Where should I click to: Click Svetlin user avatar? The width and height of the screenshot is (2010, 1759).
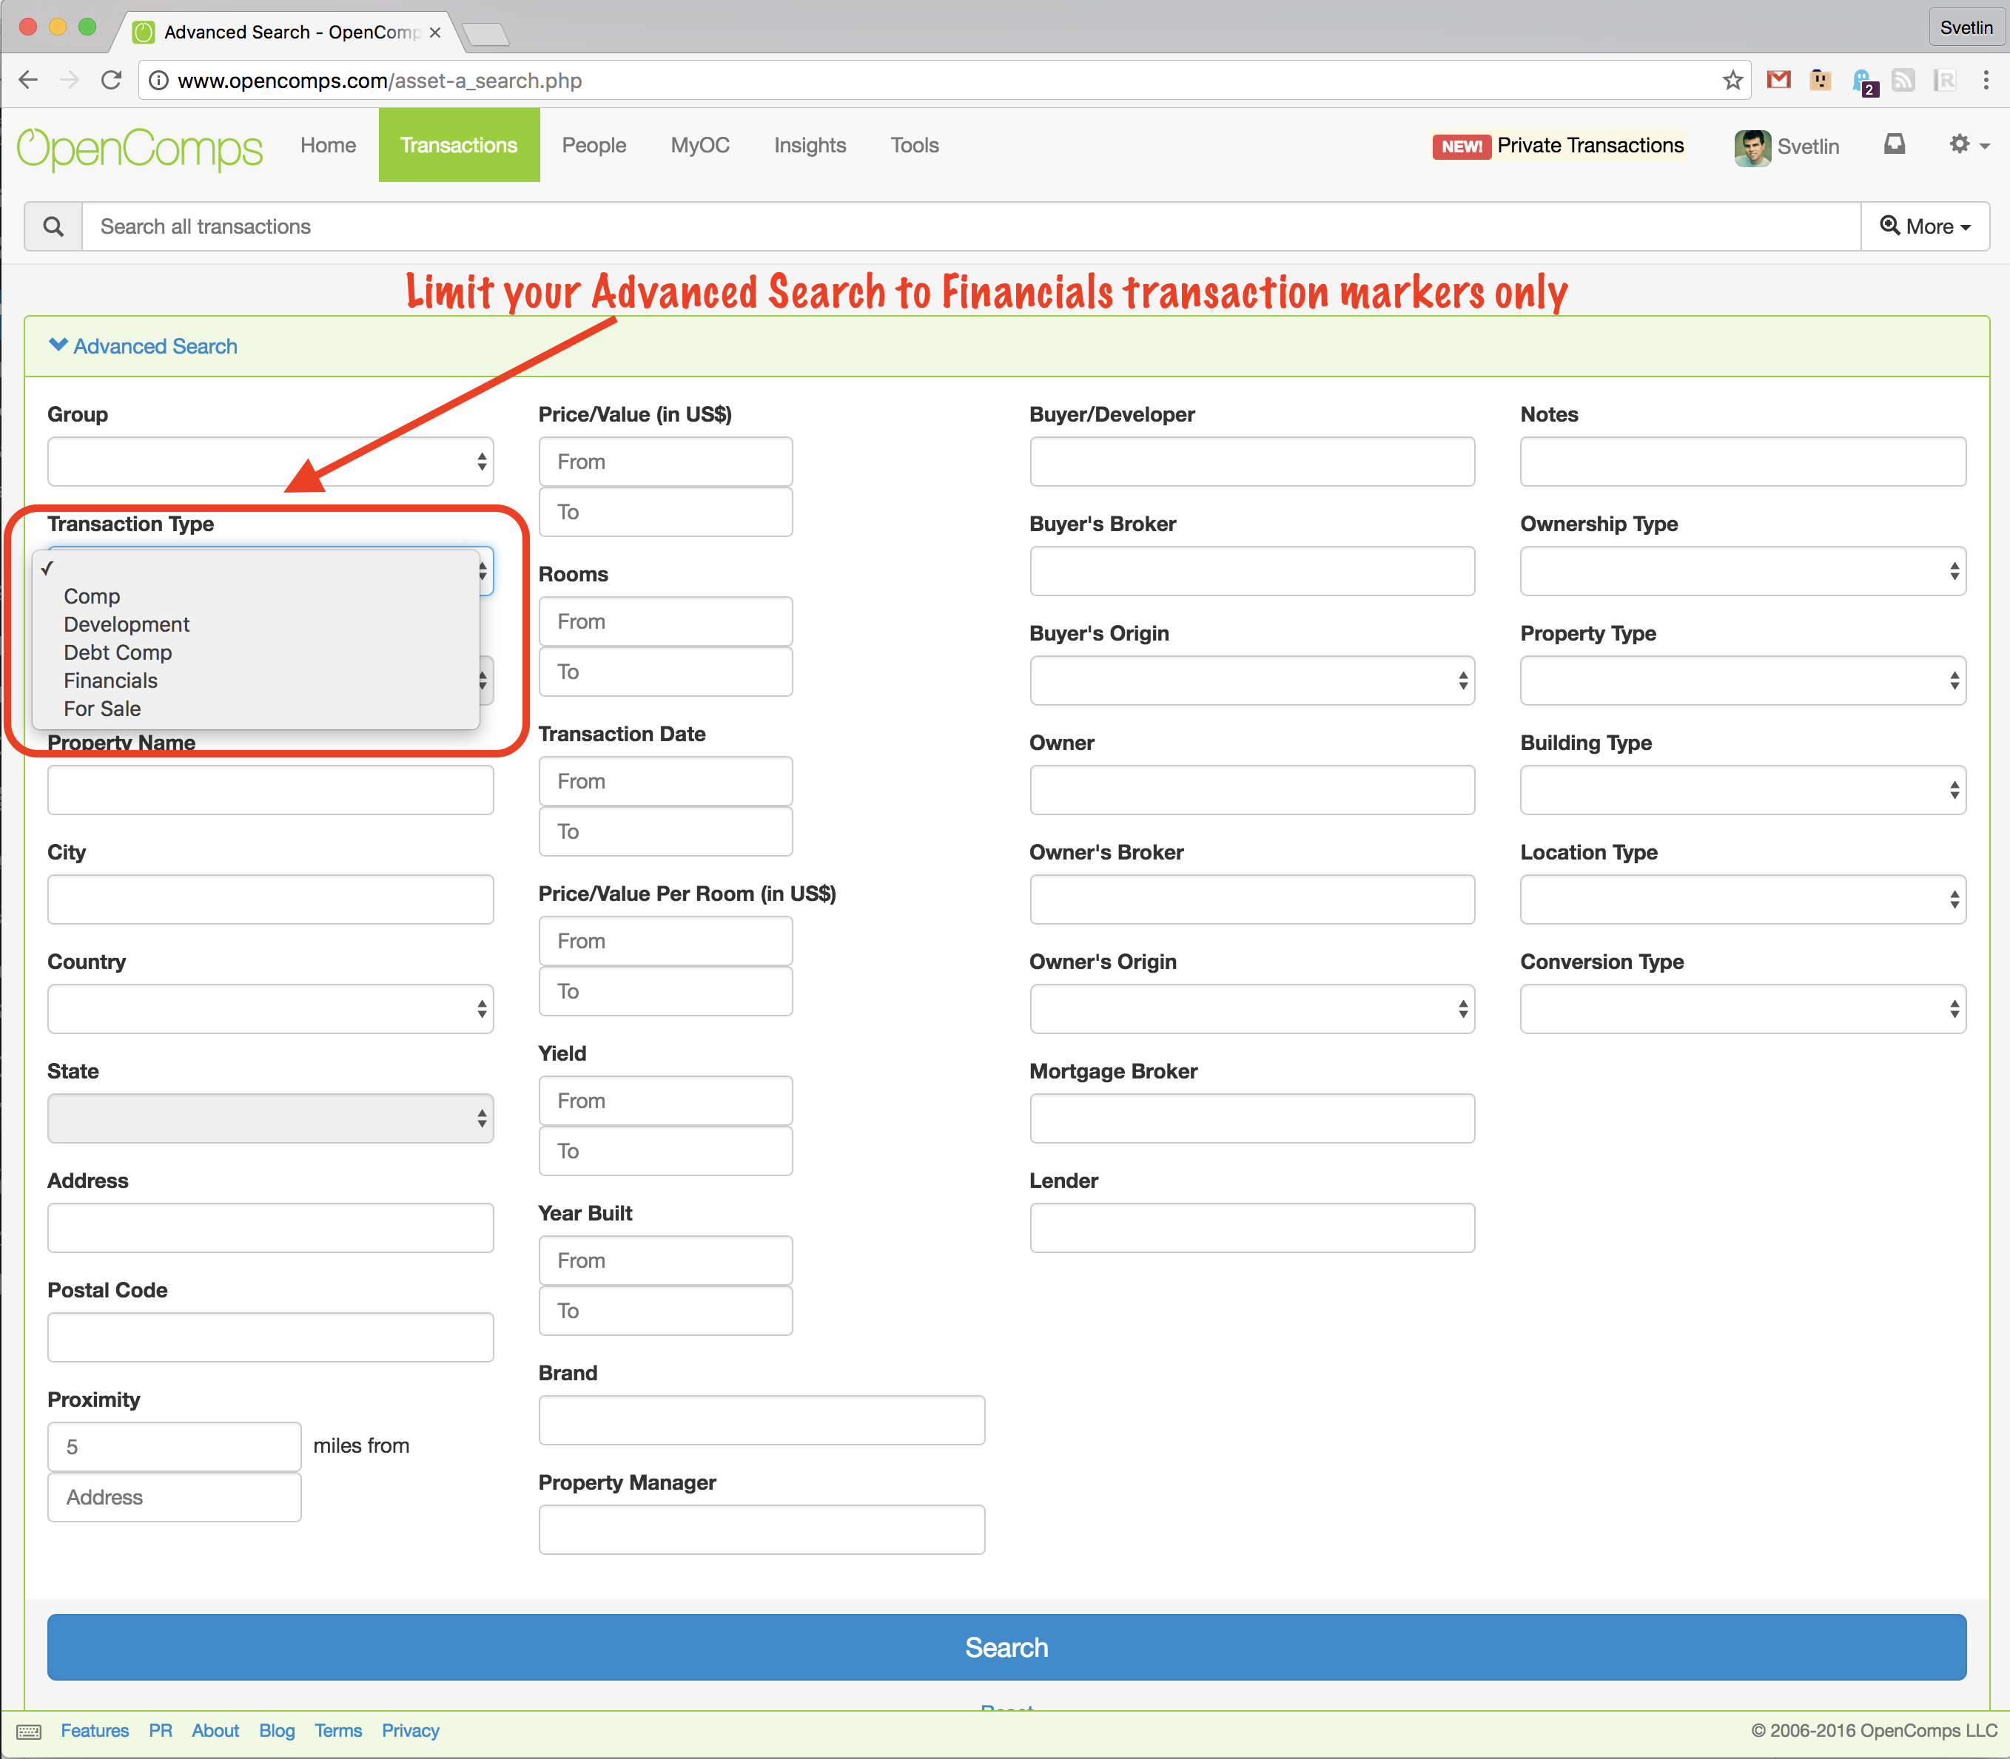(1752, 147)
